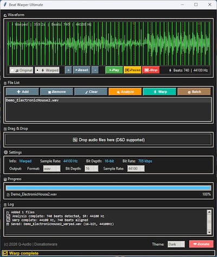This screenshot has height=257, width=217.
Task: Select the Original waveform radio button
Action: pos(21,70)
